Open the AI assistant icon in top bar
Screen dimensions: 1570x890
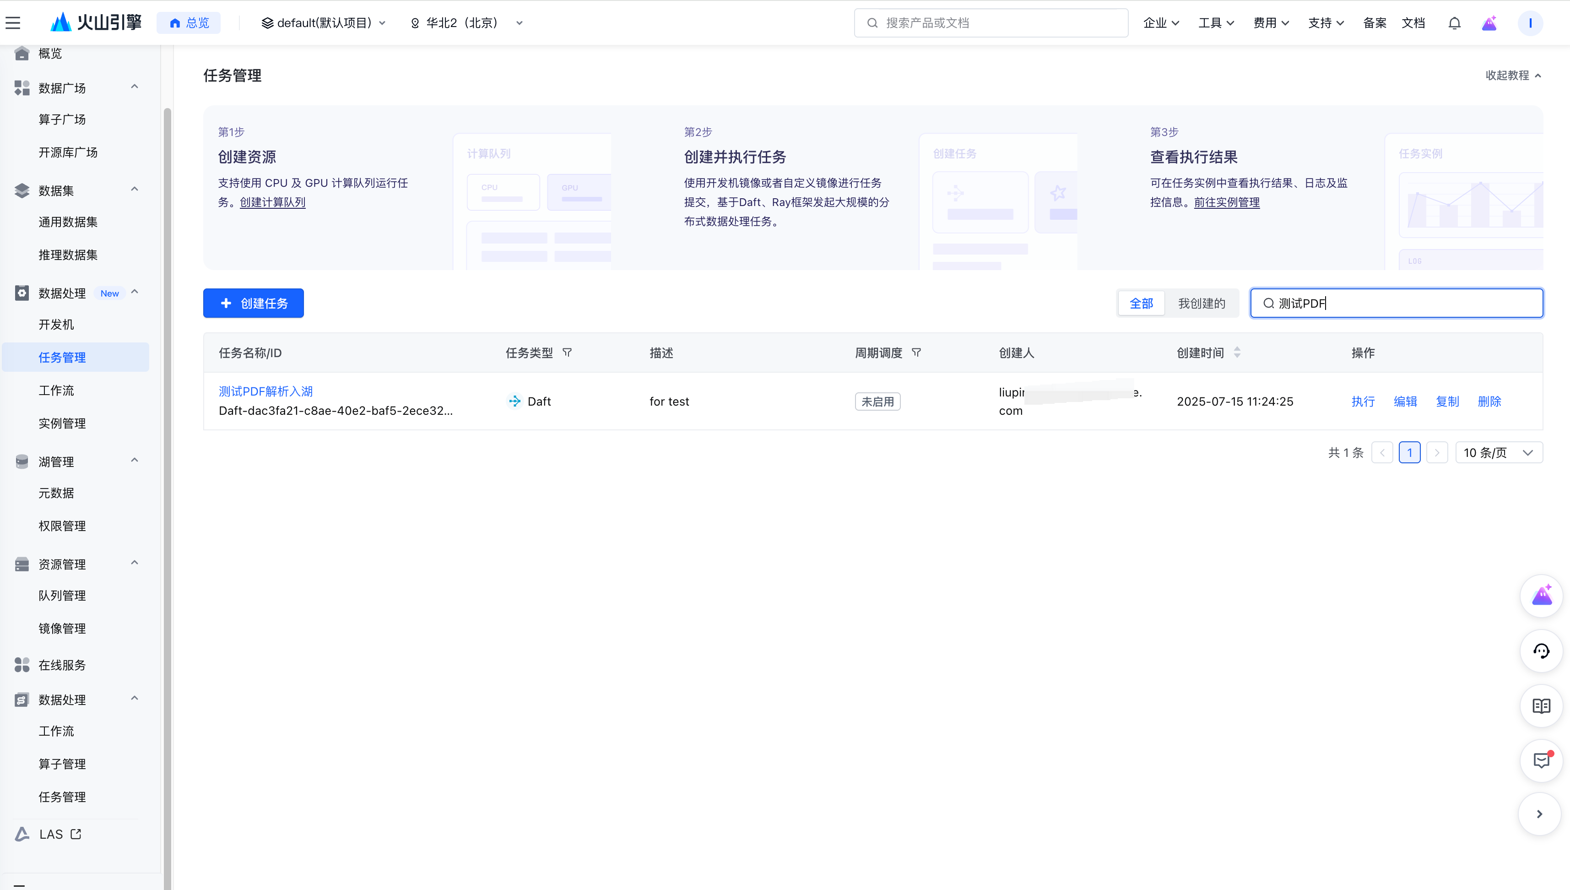[1489, 22]
